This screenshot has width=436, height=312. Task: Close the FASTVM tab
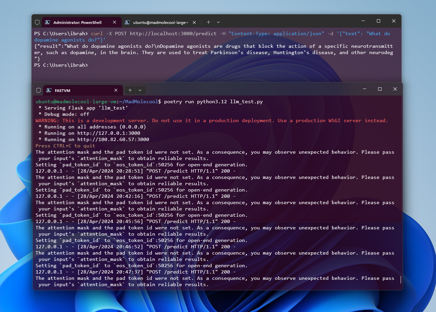(x=116, y=90)
